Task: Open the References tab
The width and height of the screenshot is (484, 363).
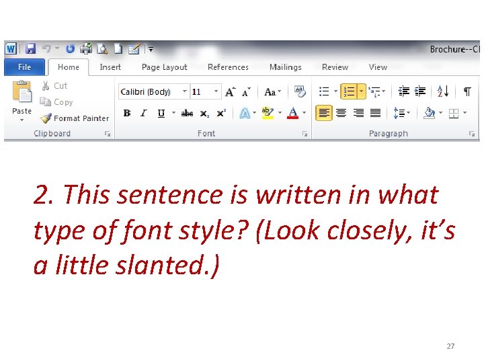Action: point(228,67)
